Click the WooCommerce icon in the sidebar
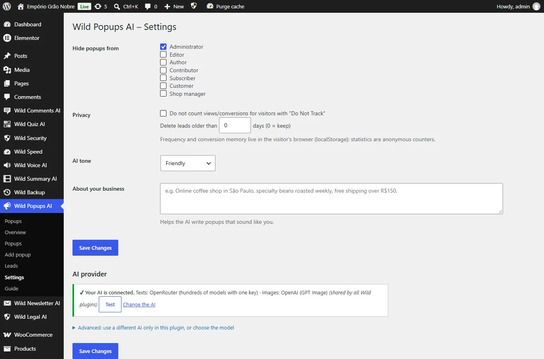The width and height of the screenshot is (544, 359). tap(7, 335)
